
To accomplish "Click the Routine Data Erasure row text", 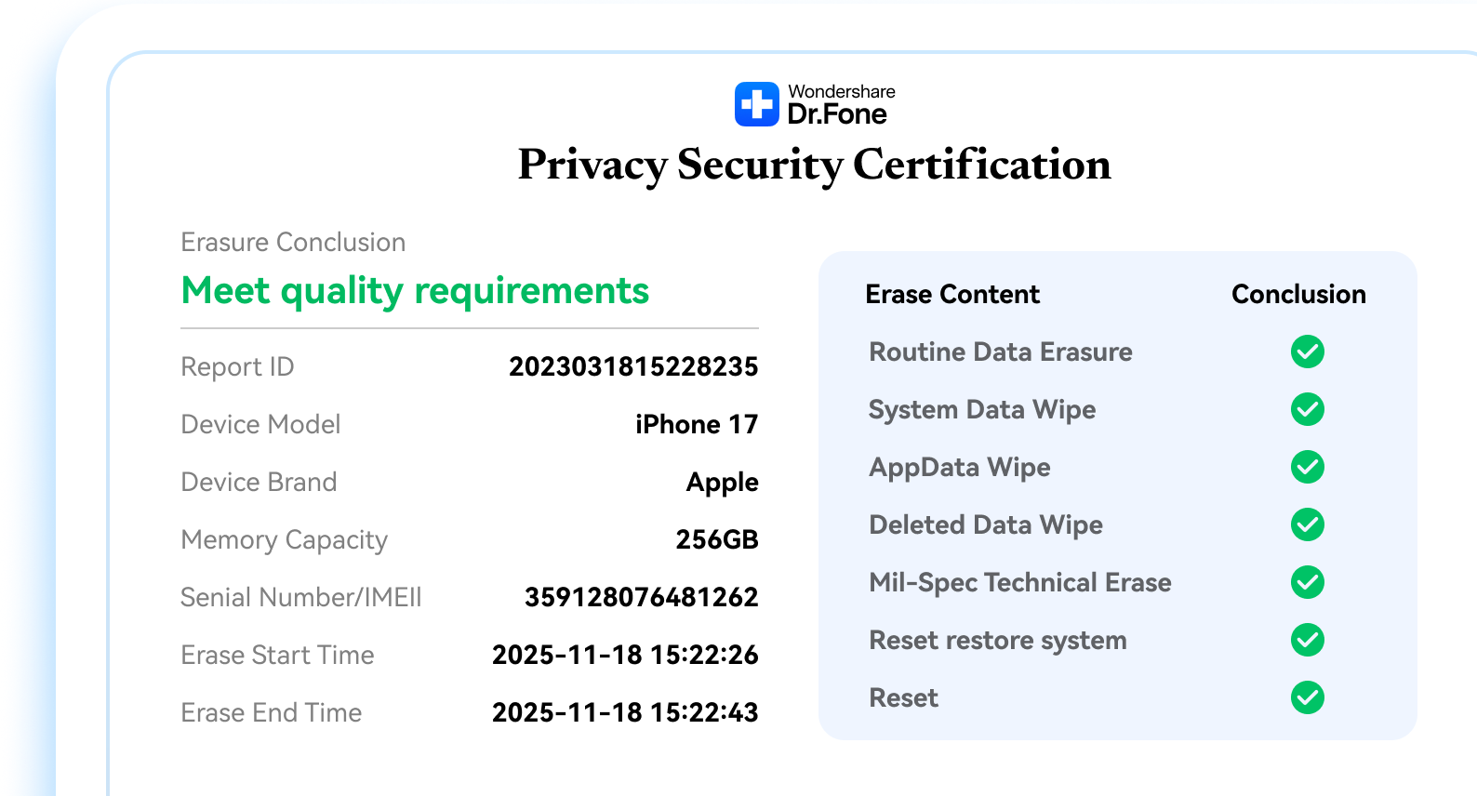I will [1001, 352].
